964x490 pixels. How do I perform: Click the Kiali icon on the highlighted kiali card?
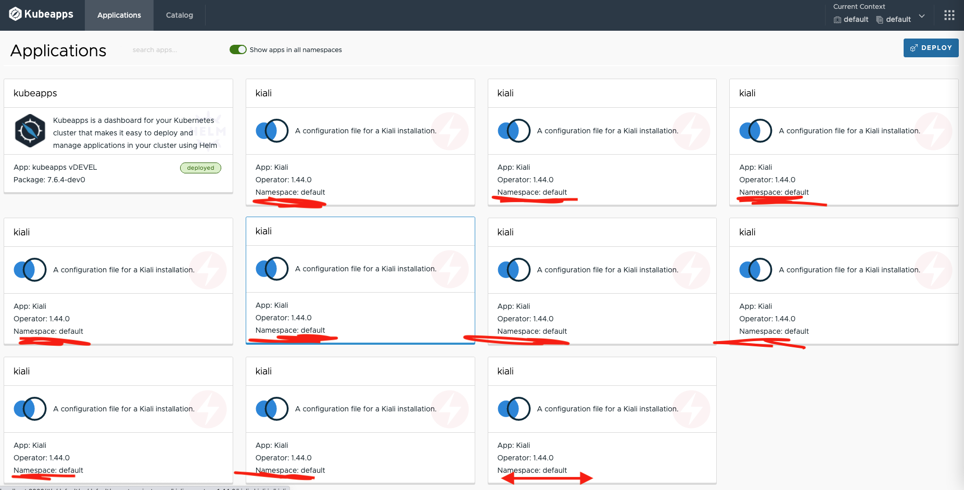click(x=272, y=269)
